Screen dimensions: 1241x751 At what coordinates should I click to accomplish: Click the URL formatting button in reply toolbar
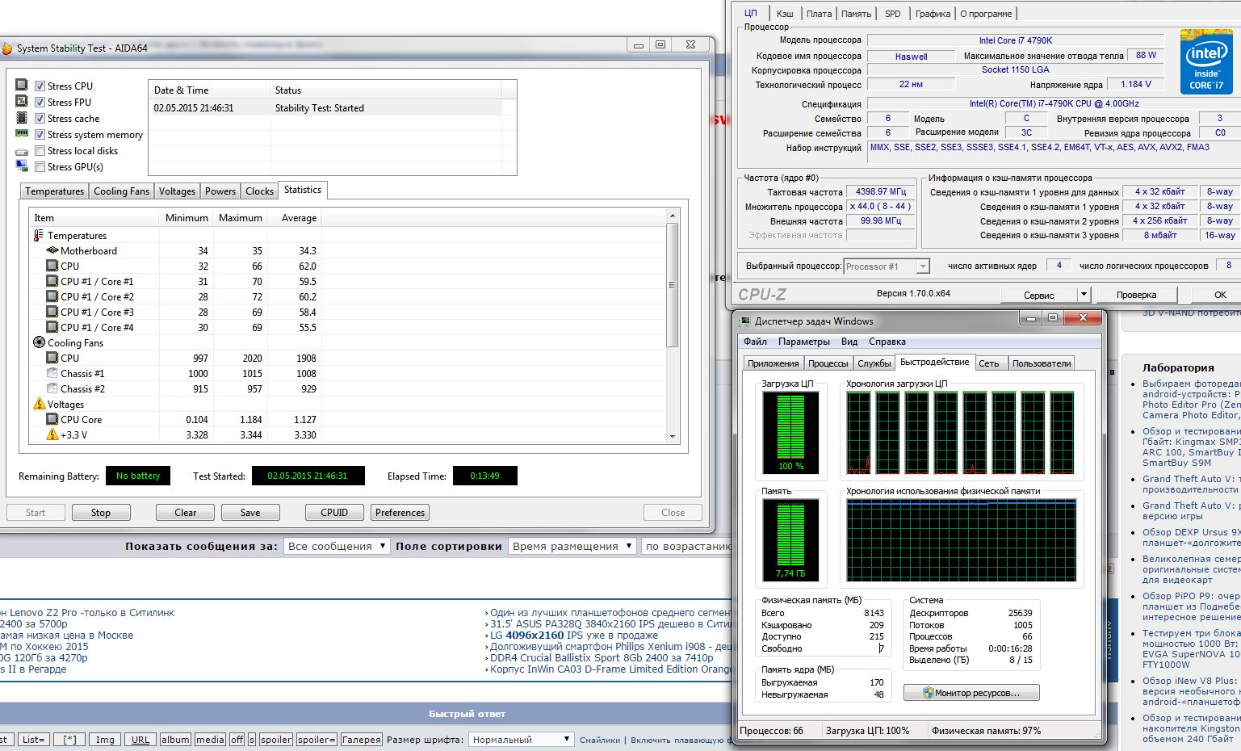(140, 739)
